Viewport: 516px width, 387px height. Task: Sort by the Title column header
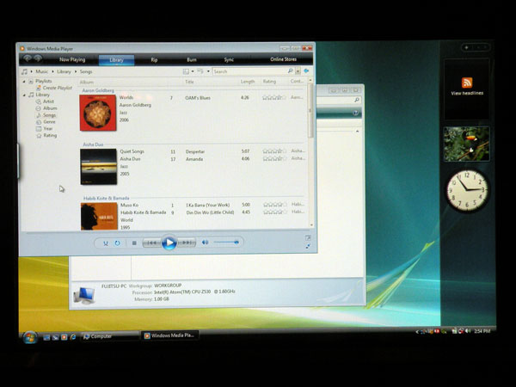pyautogui.click(x=189, y=82)
